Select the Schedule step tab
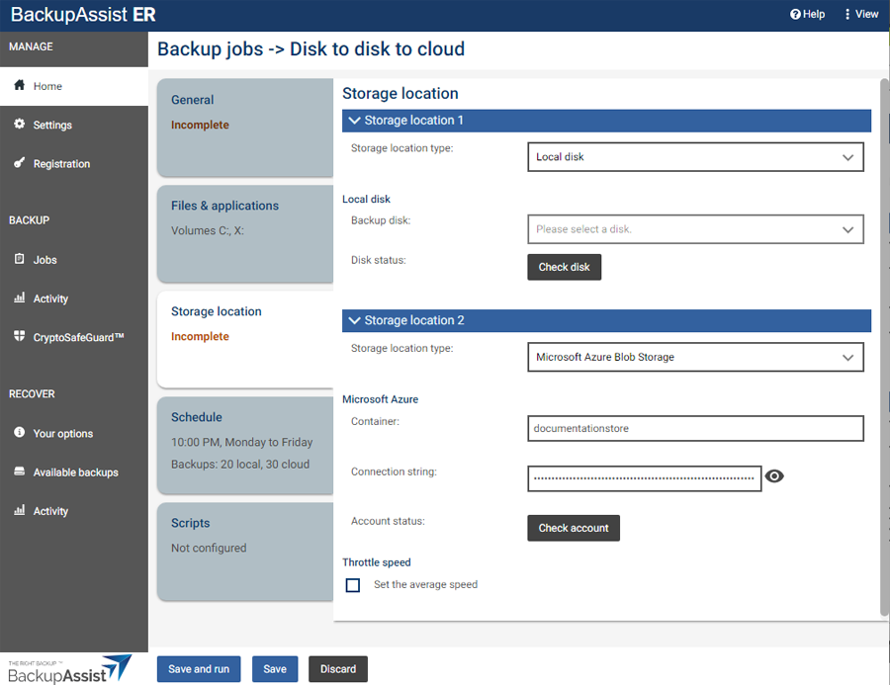This screenshot has width=890, height=685. pos(245,446)
